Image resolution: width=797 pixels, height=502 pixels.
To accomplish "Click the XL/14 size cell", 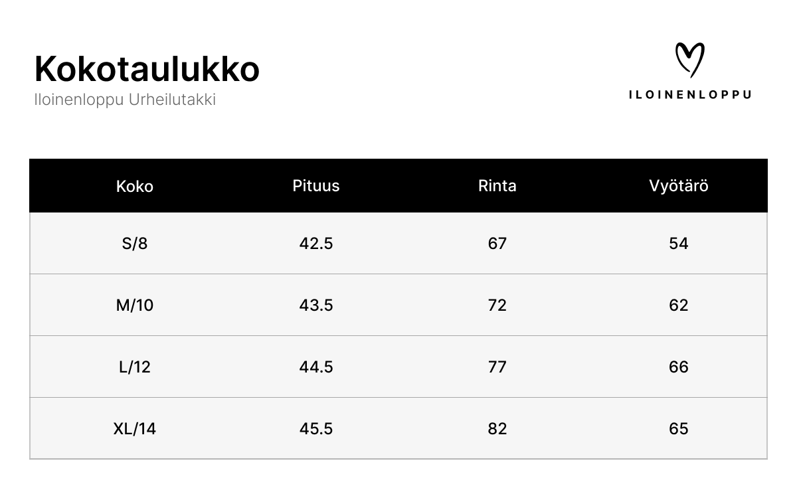I will (x=135, y=429).
